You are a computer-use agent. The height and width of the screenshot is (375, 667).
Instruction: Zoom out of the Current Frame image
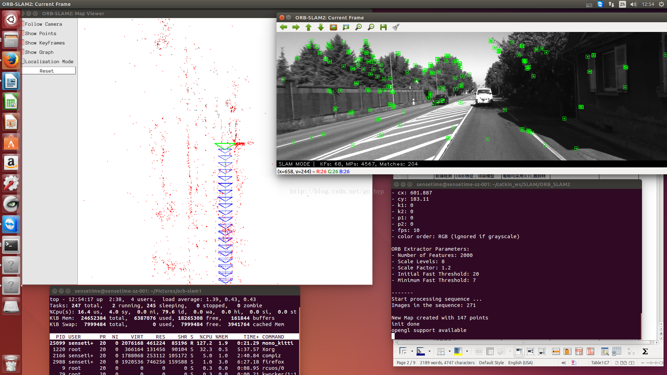click(x=371, y=27)
